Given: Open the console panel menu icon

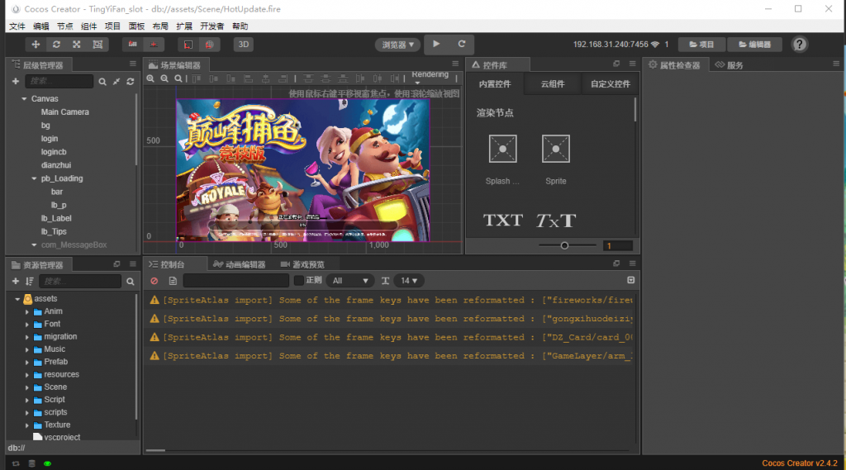Looking at the screenshot, I should point(632,263).
